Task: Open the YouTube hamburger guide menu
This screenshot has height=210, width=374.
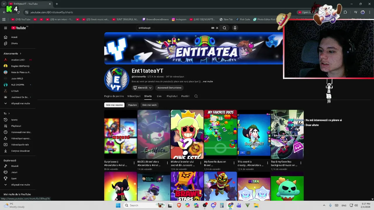Action: (x=5, y=28)
